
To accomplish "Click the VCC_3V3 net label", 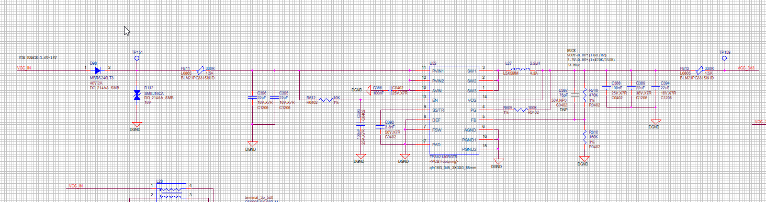I will 746,68.
